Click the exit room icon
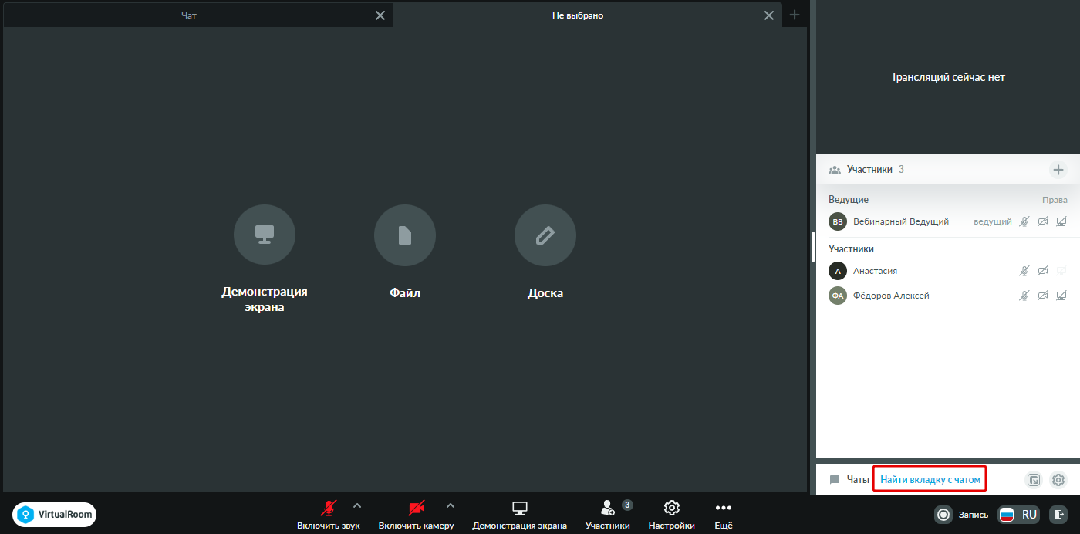The height and width of the screenshot is (534, 1080). pyautogui.click(x=1060, y=514)
